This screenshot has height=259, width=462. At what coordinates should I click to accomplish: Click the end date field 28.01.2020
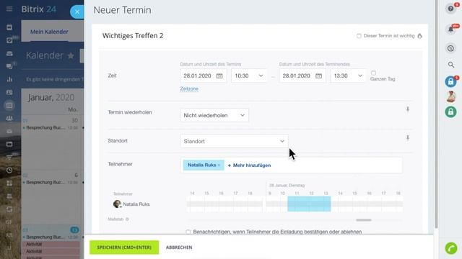[302, 76]
